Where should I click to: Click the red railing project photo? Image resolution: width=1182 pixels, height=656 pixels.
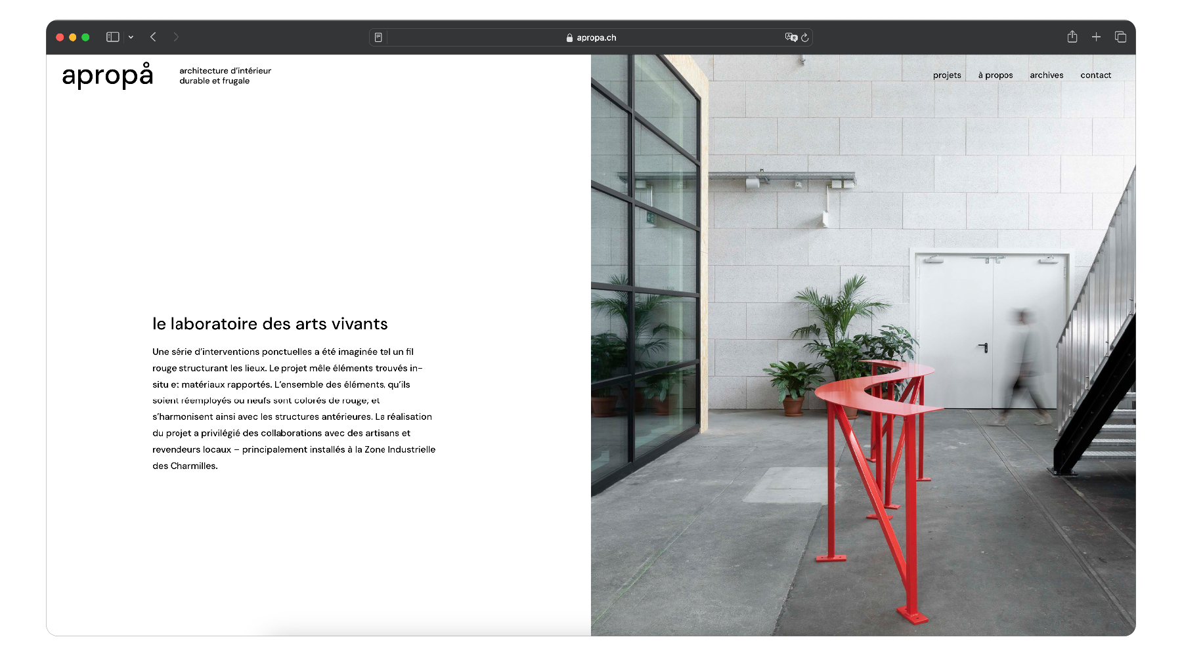tap(863, 345)
